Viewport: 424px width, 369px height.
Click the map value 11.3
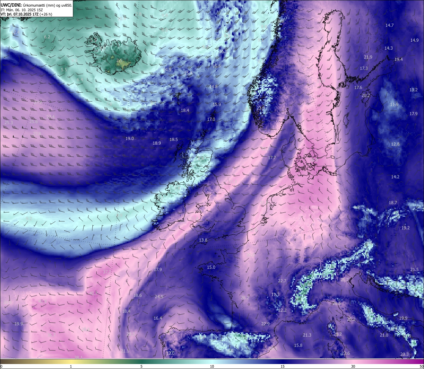pos(275,294)
